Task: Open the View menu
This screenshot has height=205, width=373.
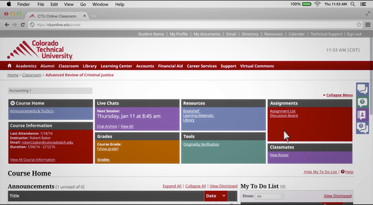Action: pyautogui.click(x=69, y=4)
